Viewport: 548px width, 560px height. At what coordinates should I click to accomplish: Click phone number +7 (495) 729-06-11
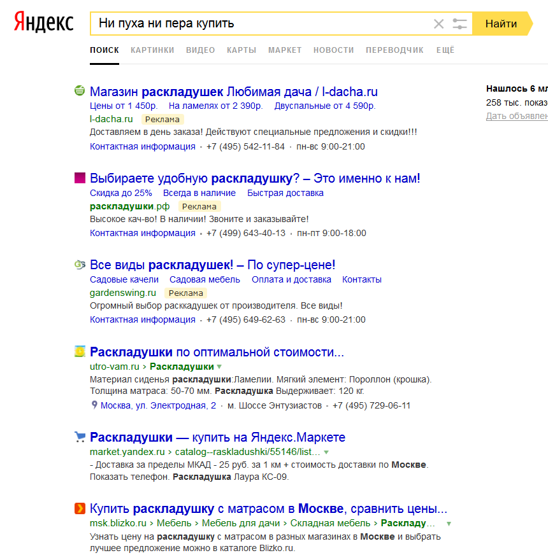click(x=371, y=405)
